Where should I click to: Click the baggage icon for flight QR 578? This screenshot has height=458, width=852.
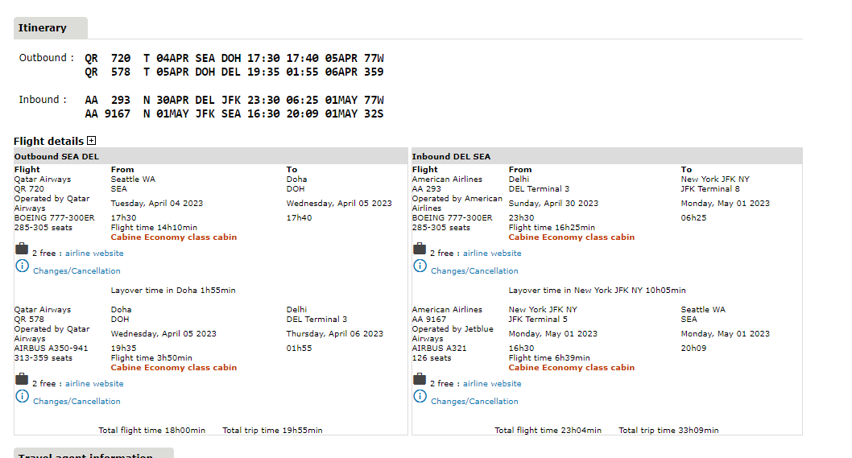click(x=22, y=380)
